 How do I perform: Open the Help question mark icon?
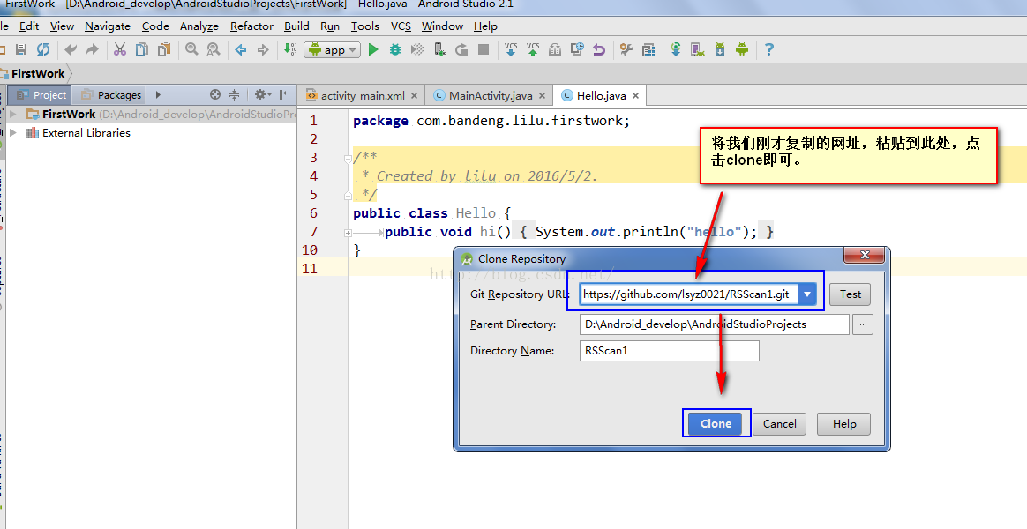(x=769, y=49)
